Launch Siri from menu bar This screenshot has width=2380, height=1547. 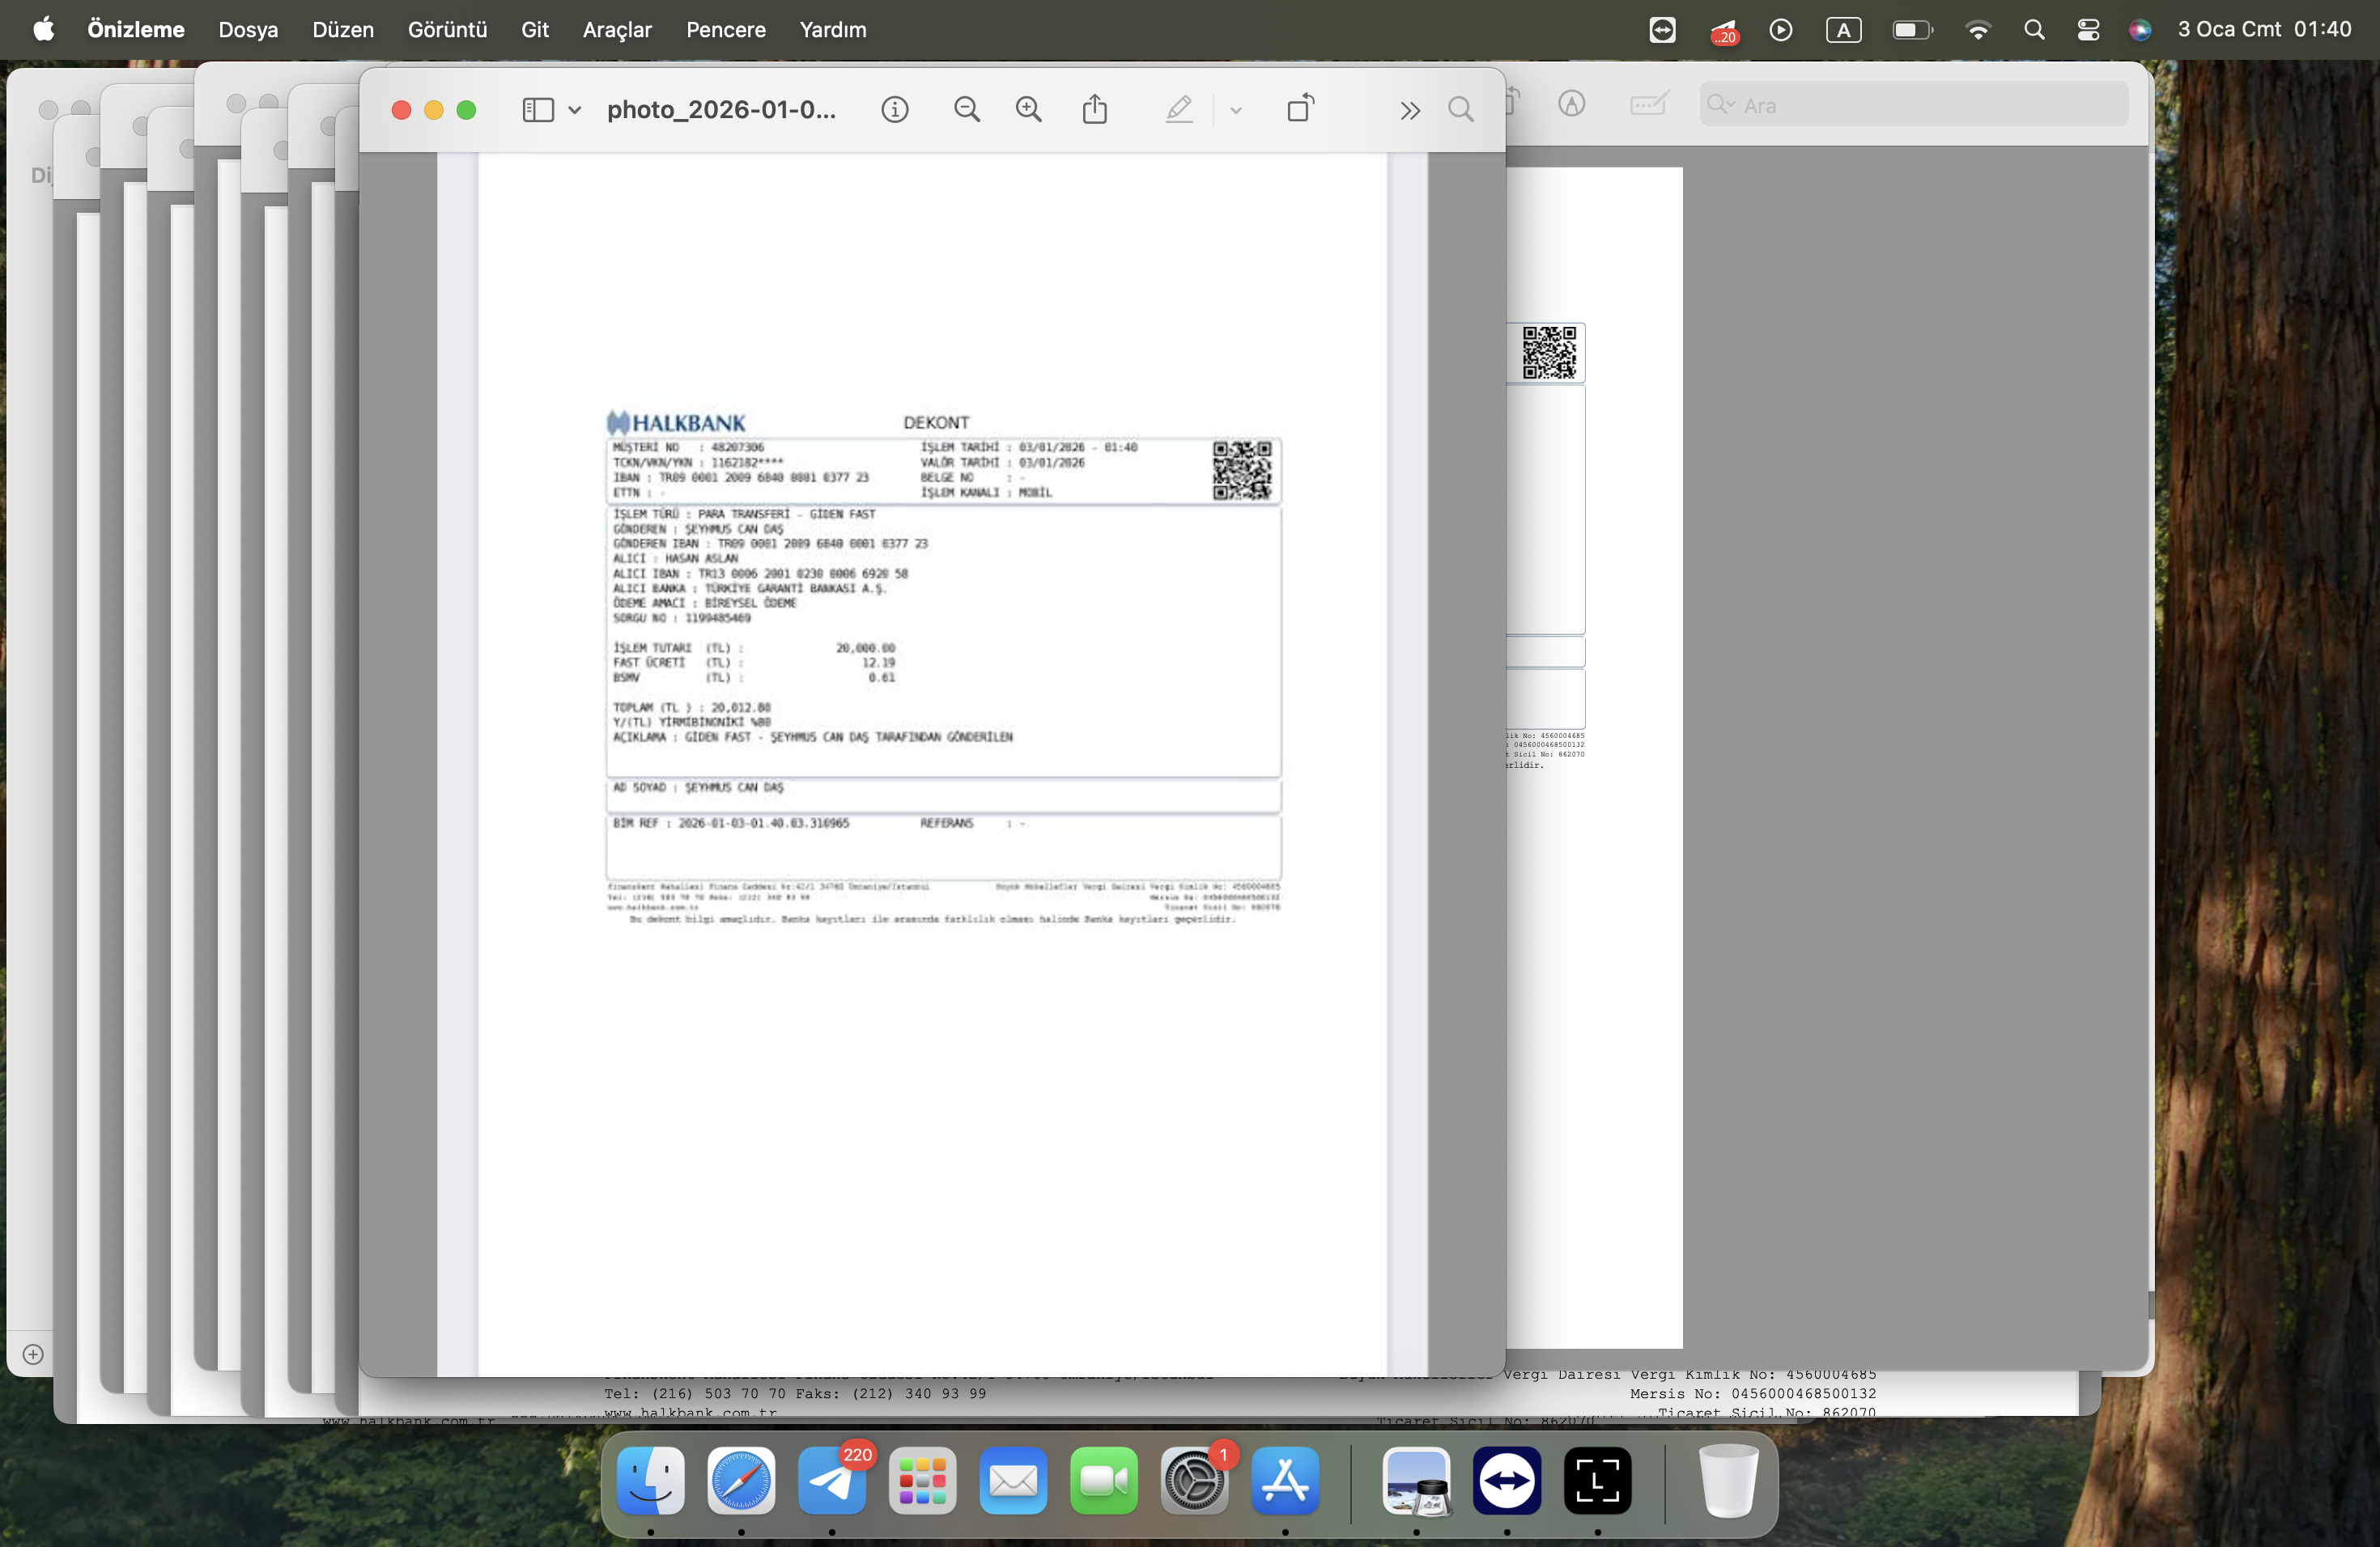tap(2140, 30)
